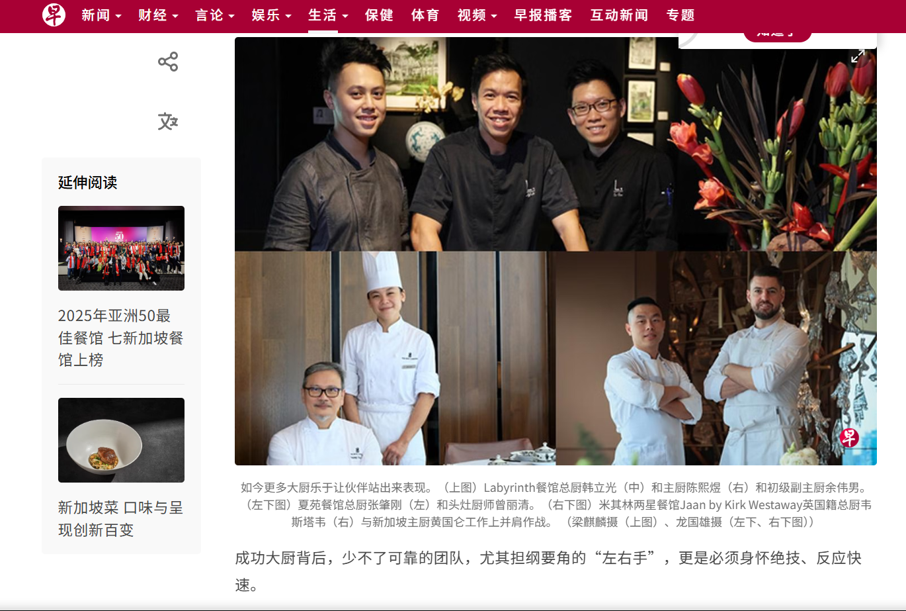This screenshot has height=611, width=906.
Task: Expand the 言论 dropdown
Action: 215,15
